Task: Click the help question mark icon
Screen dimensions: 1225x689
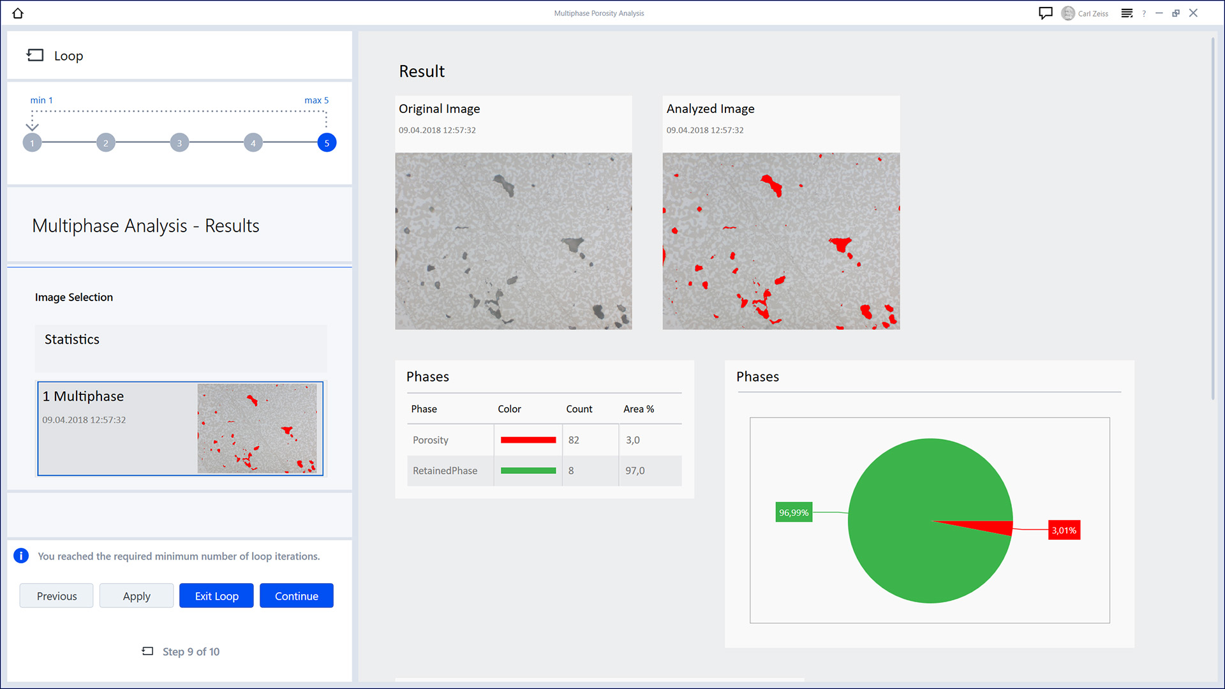Action: coord(1146,13)
